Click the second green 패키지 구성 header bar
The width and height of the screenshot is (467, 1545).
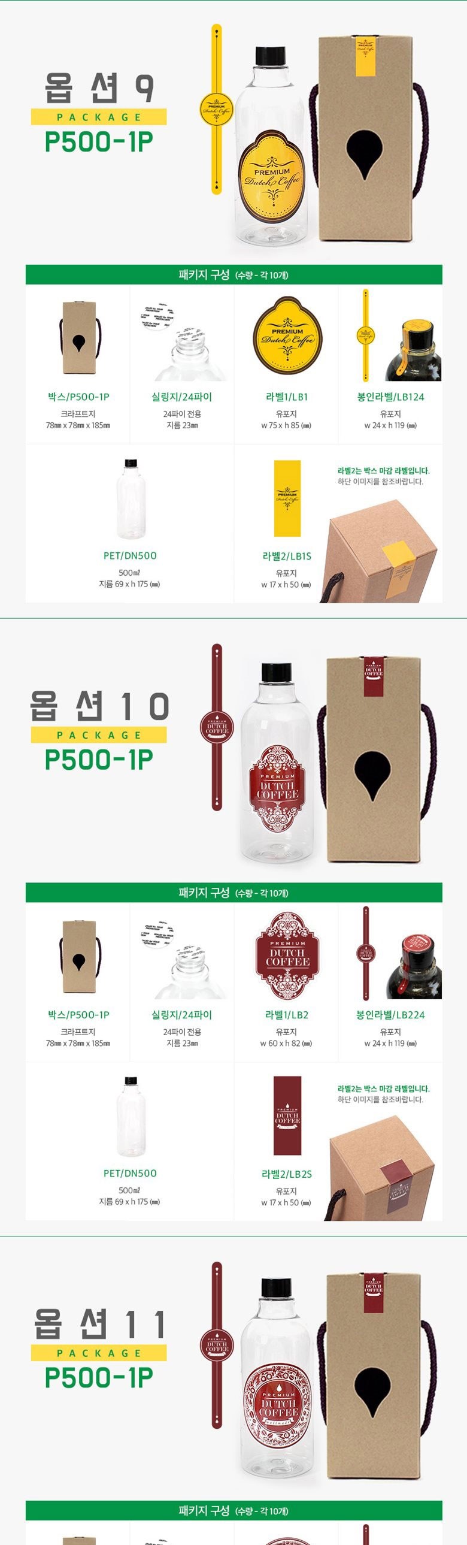click(x=234, y=893)
